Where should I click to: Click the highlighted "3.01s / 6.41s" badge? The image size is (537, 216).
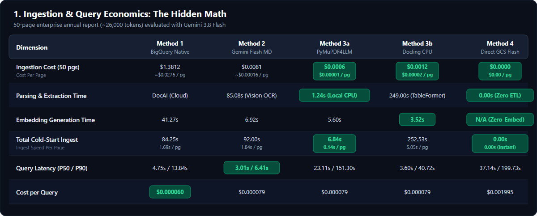[251, 168]
